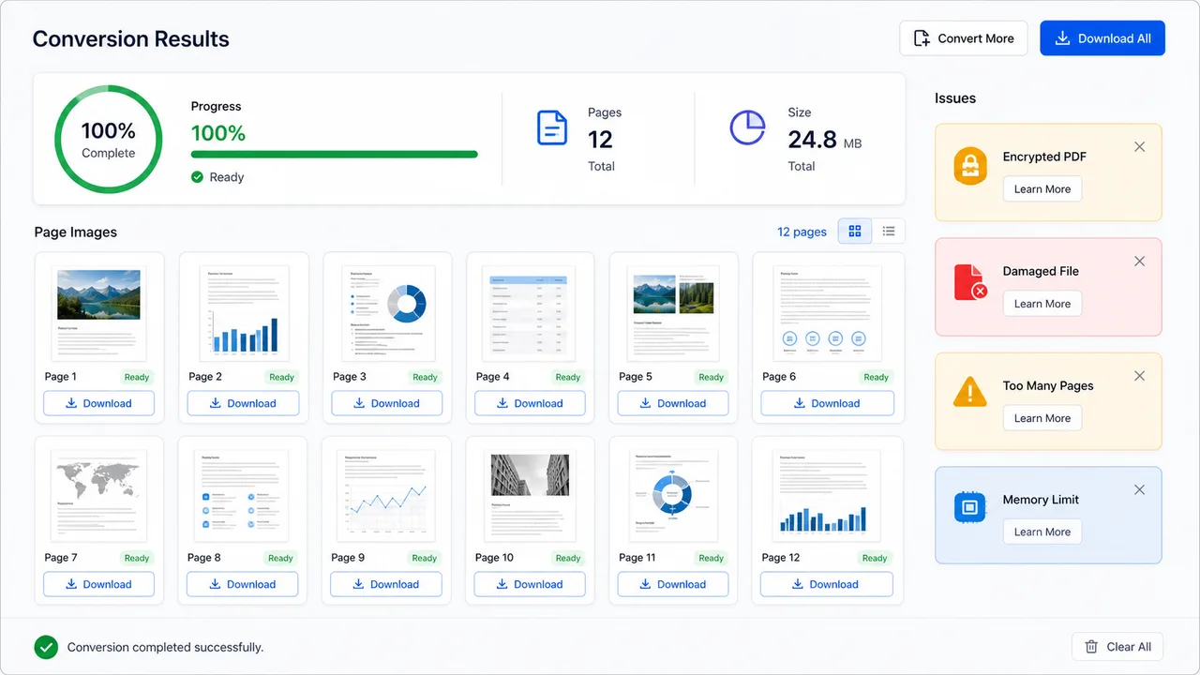This screenshot has height=675, width=1200.
Task: Download Page 12 image
Action: [x=826, y=585]
